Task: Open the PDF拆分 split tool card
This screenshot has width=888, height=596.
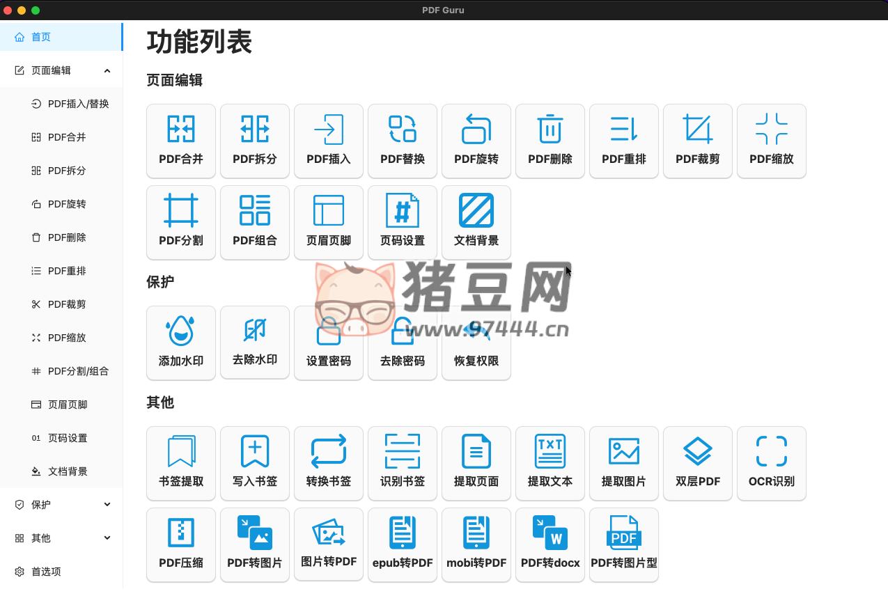Action: [x=255, y=141]
